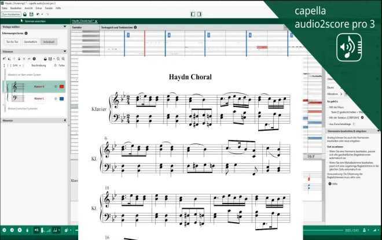Screen dimensions: 382x240
Task: Toggle the right panel layout icon
Action: pos(199,14)
